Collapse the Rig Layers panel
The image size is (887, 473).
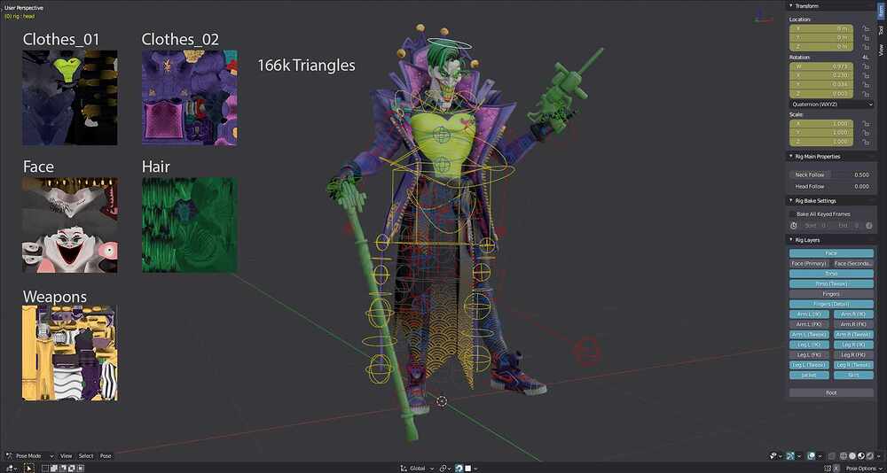pyautogui.click(x=791, y=240)
